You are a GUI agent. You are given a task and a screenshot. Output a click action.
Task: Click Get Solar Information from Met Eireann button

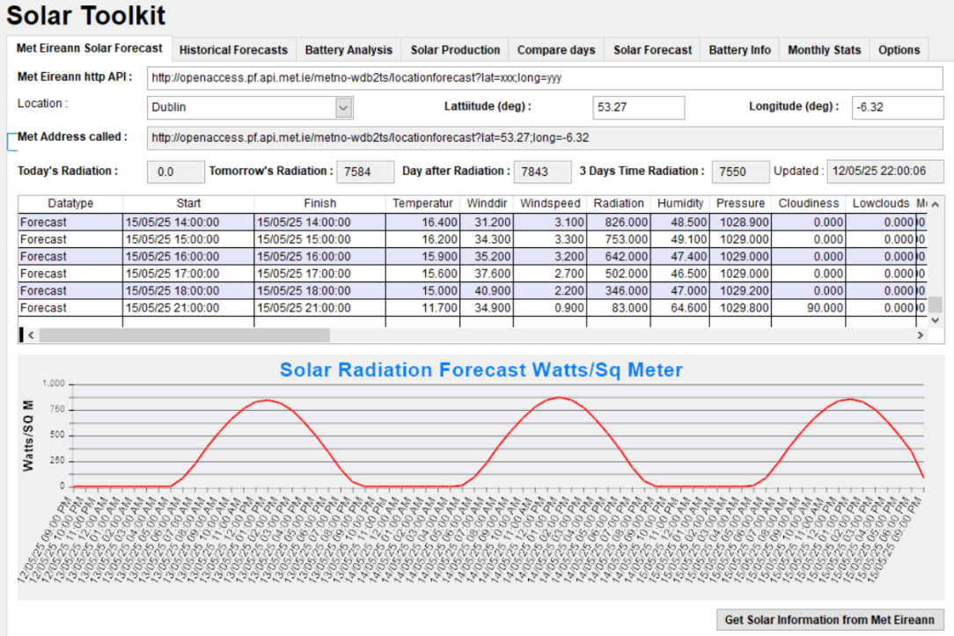click(829, 619)
